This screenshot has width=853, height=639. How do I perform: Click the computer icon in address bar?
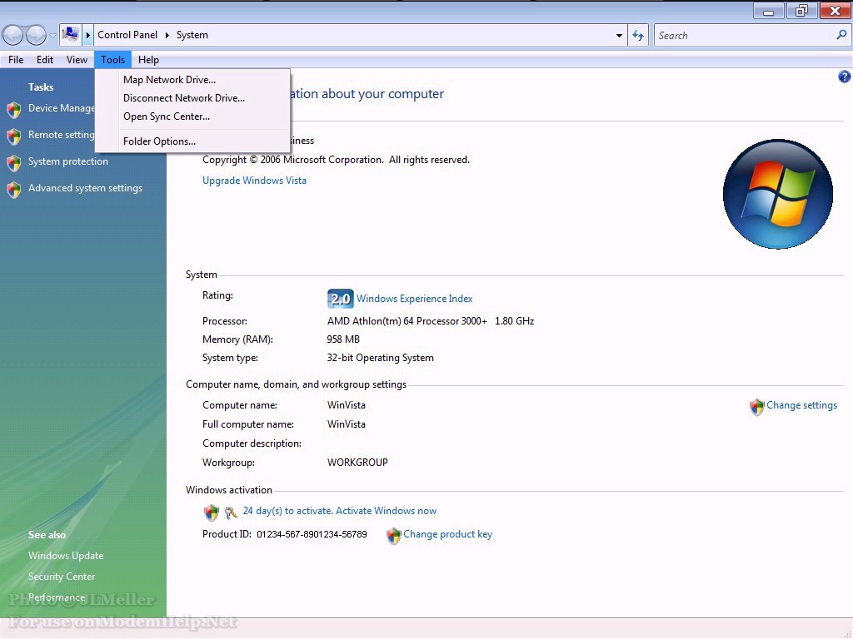coord(70,35)
